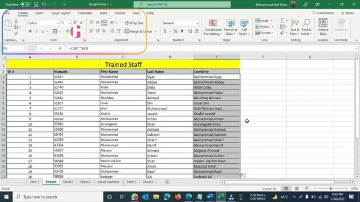Open the font name dropdown
Viewport: 360px width, 202px height.
58,23
